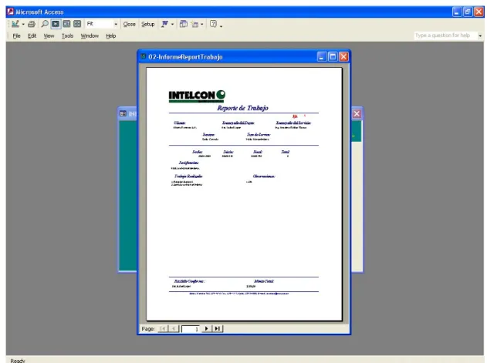Switch to One Page view
The height and width of the screenshot is (363, 487).
pos(56,24)
